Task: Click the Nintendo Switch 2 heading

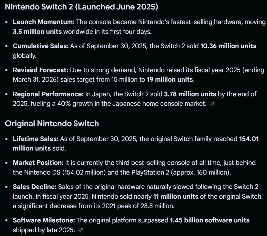Action: coord(81,7)
